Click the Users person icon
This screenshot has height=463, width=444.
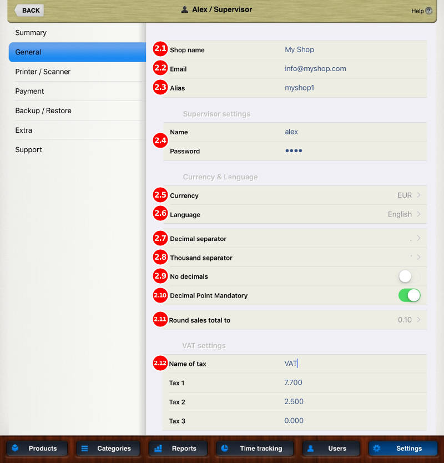coord(311,448)
